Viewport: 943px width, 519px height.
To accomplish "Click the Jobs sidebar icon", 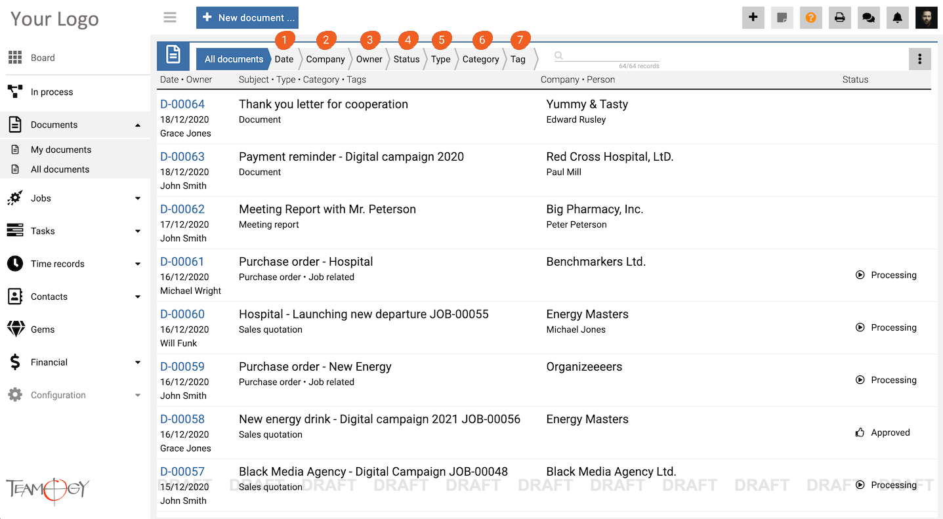I will (15, 198).
